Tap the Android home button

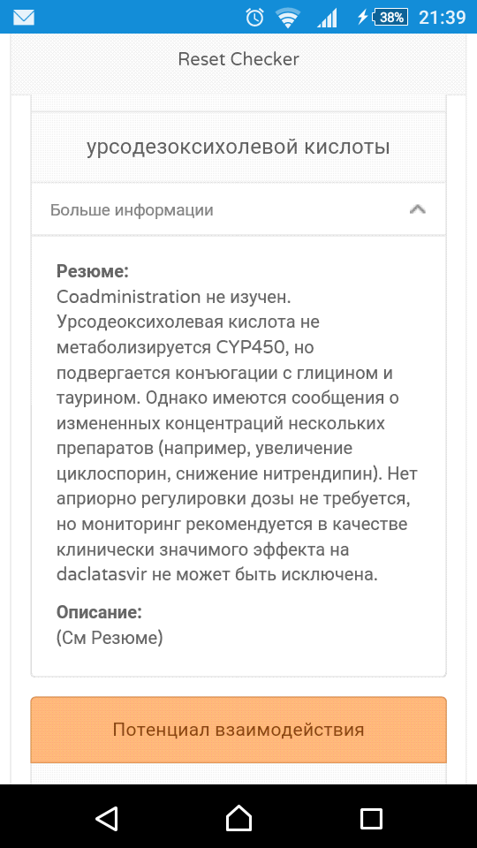pyautogui.click(x=238, y=817)
